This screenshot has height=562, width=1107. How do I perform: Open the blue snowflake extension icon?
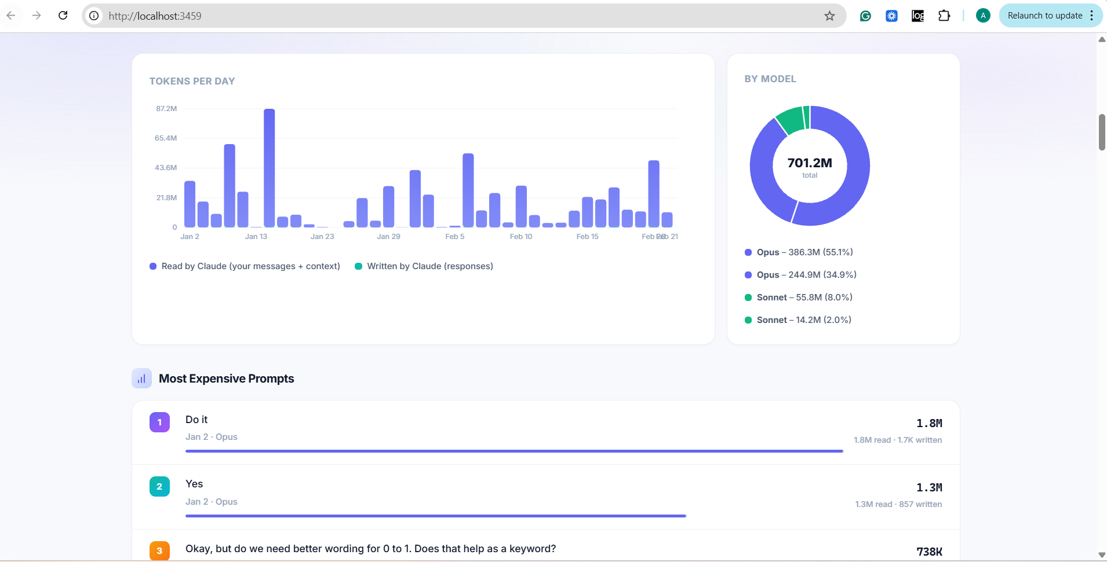(x=891, y=16)
